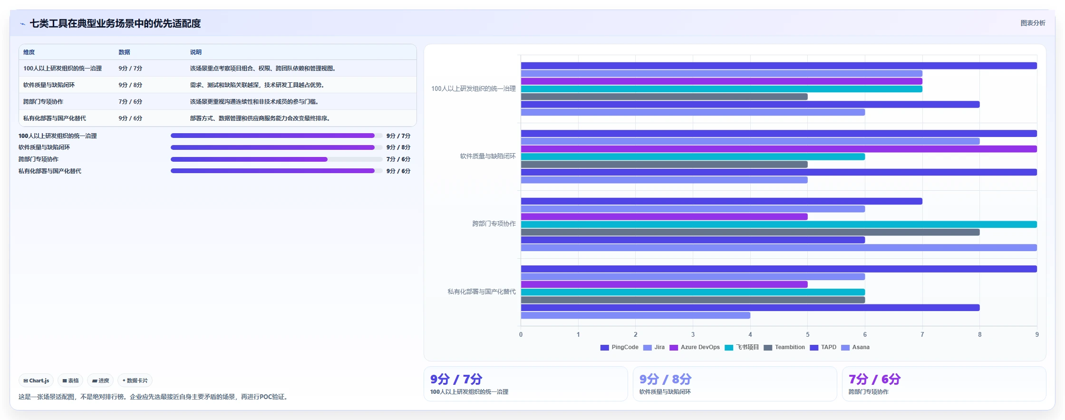
Task: Select the 进度 tag
Action: (x=100, y=381)
